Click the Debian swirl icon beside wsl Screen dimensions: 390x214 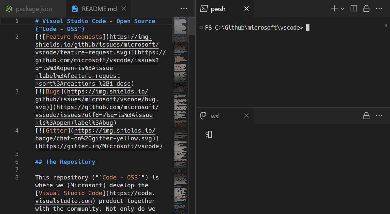tap(203, 116)
